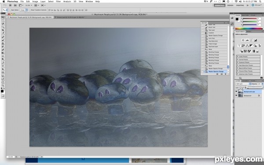Switch to the Channels tab

[246, 81]
